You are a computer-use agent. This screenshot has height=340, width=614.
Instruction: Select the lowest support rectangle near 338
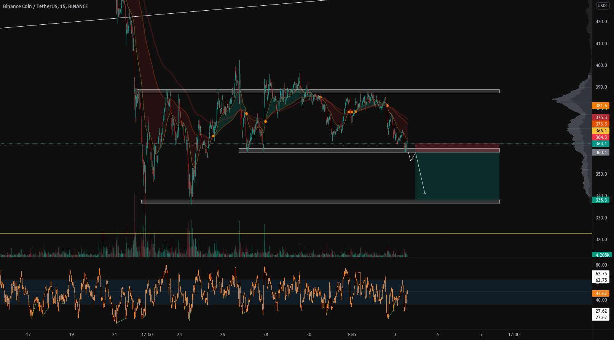click(320, 202)
